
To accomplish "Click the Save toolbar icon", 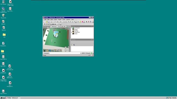I will tap(49, 22).
